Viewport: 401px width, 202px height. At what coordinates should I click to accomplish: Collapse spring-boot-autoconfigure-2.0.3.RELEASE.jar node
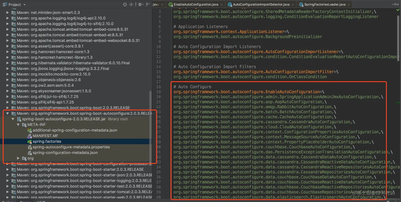point(13,119)
